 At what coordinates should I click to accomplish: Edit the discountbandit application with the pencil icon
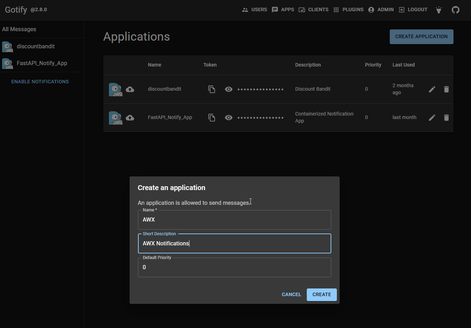pos(432,89)
